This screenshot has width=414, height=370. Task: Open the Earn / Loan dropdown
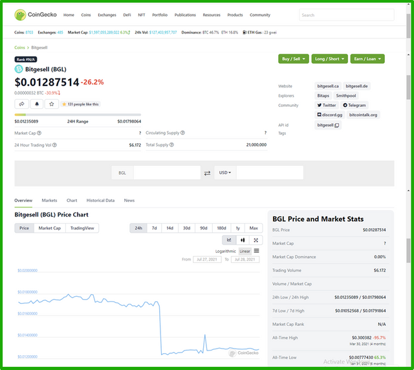(367, 59)
